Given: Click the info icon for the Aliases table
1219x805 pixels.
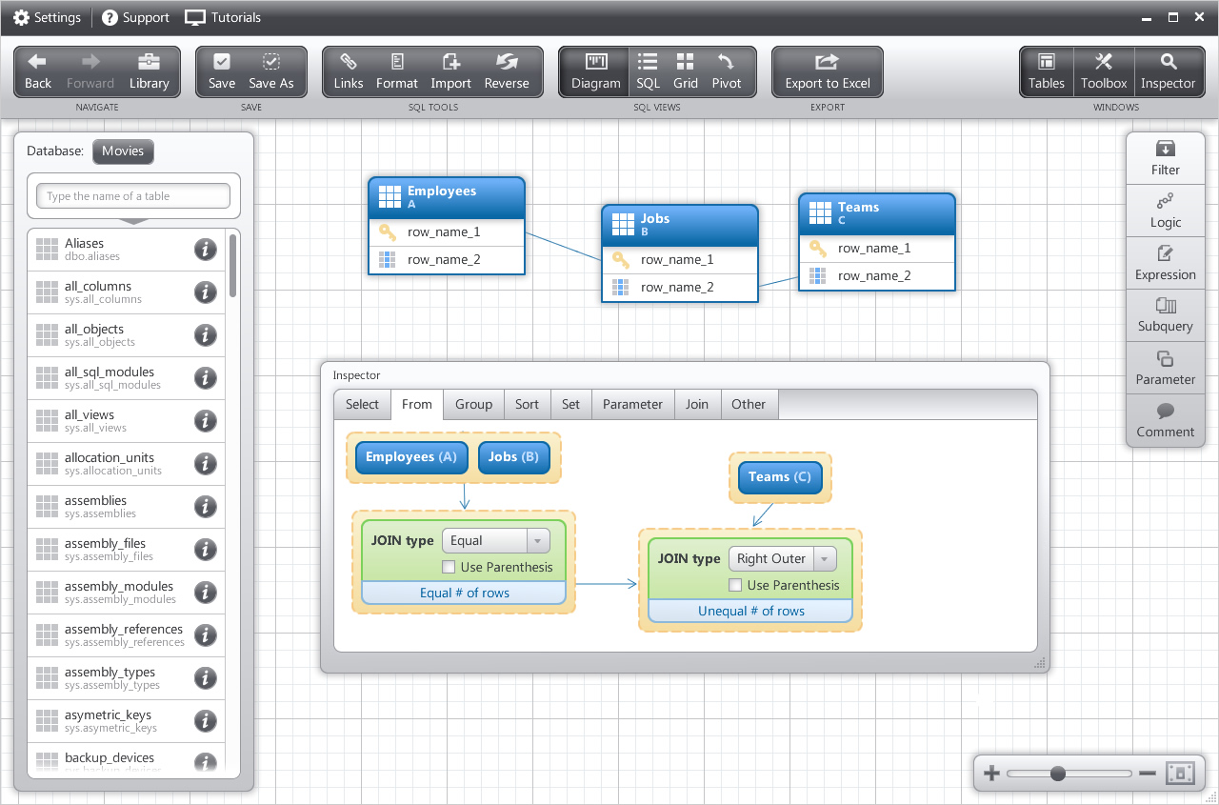Looking at the screenshot, I should point(205,250).
